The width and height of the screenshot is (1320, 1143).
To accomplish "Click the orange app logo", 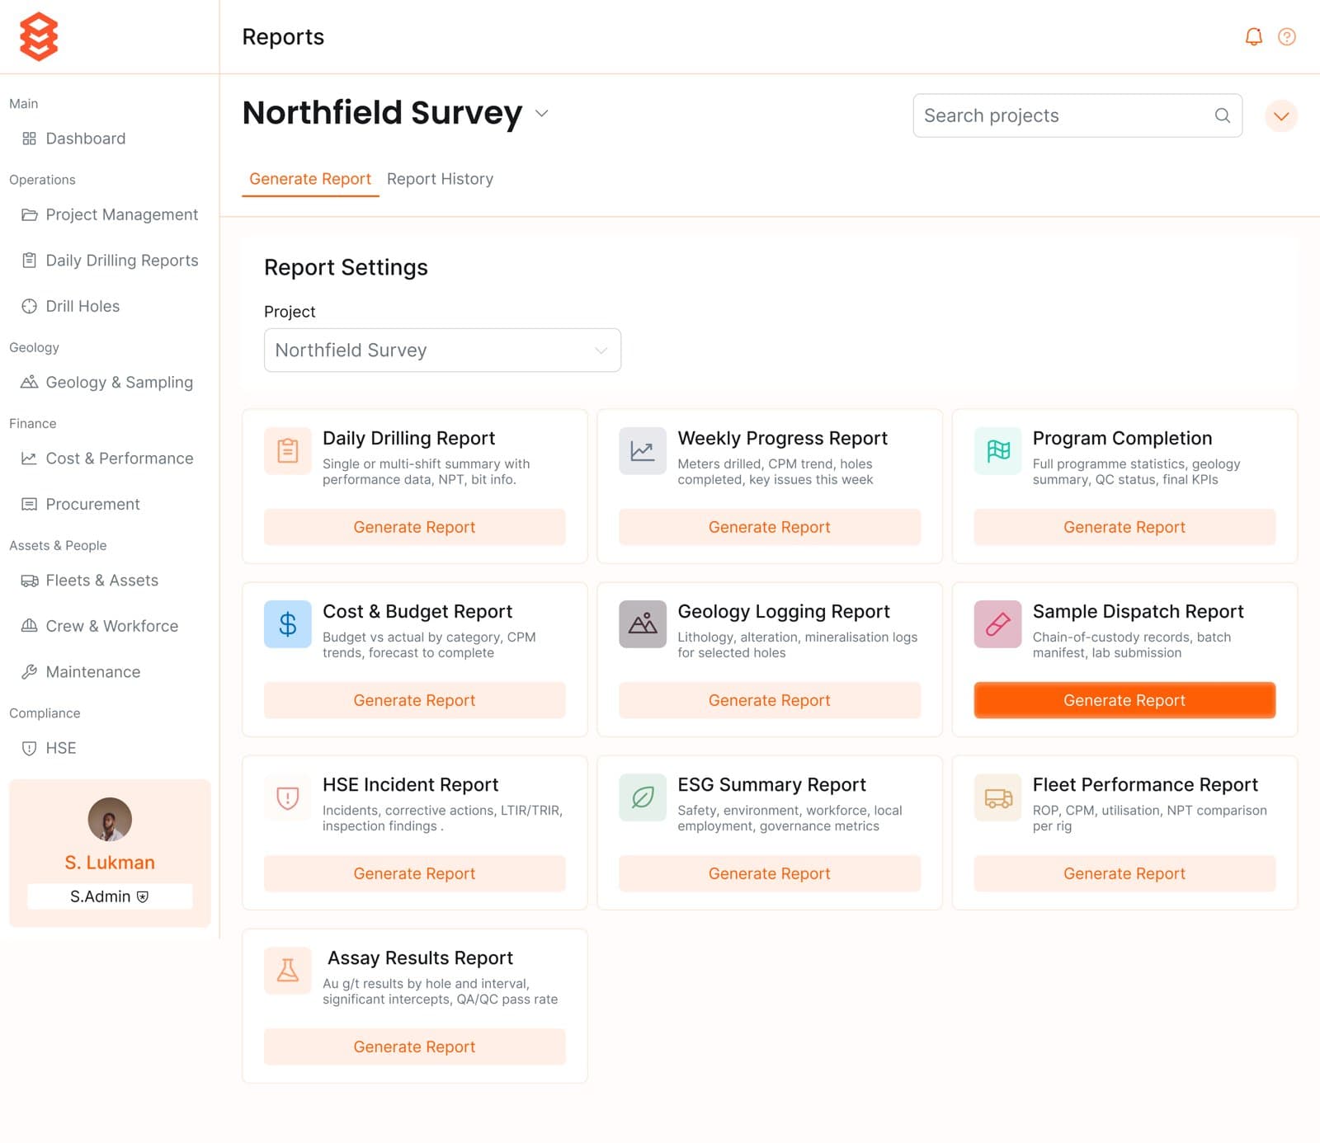I will 39,36.
